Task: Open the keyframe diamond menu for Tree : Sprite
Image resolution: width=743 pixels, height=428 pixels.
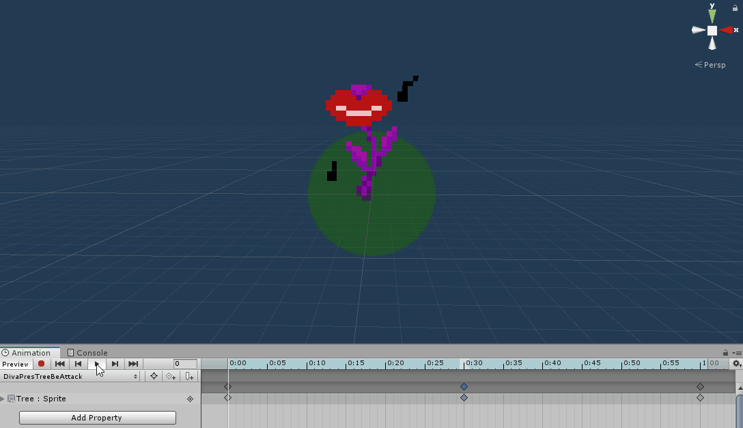Action: click(190, 399)
